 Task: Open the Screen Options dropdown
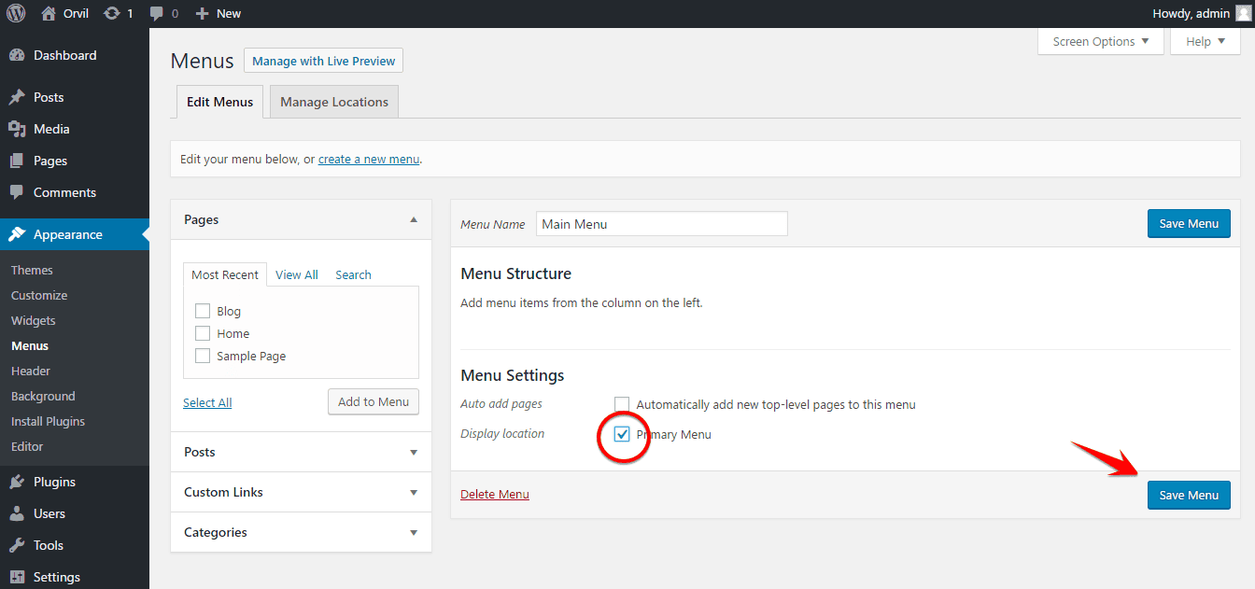(1100, 41)
